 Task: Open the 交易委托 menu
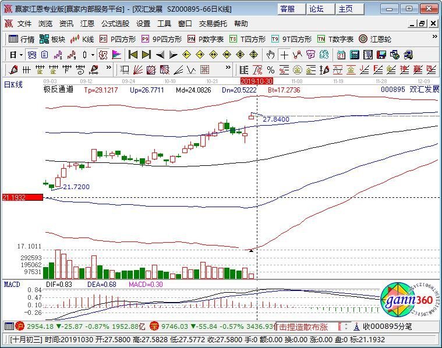(213, 24)
